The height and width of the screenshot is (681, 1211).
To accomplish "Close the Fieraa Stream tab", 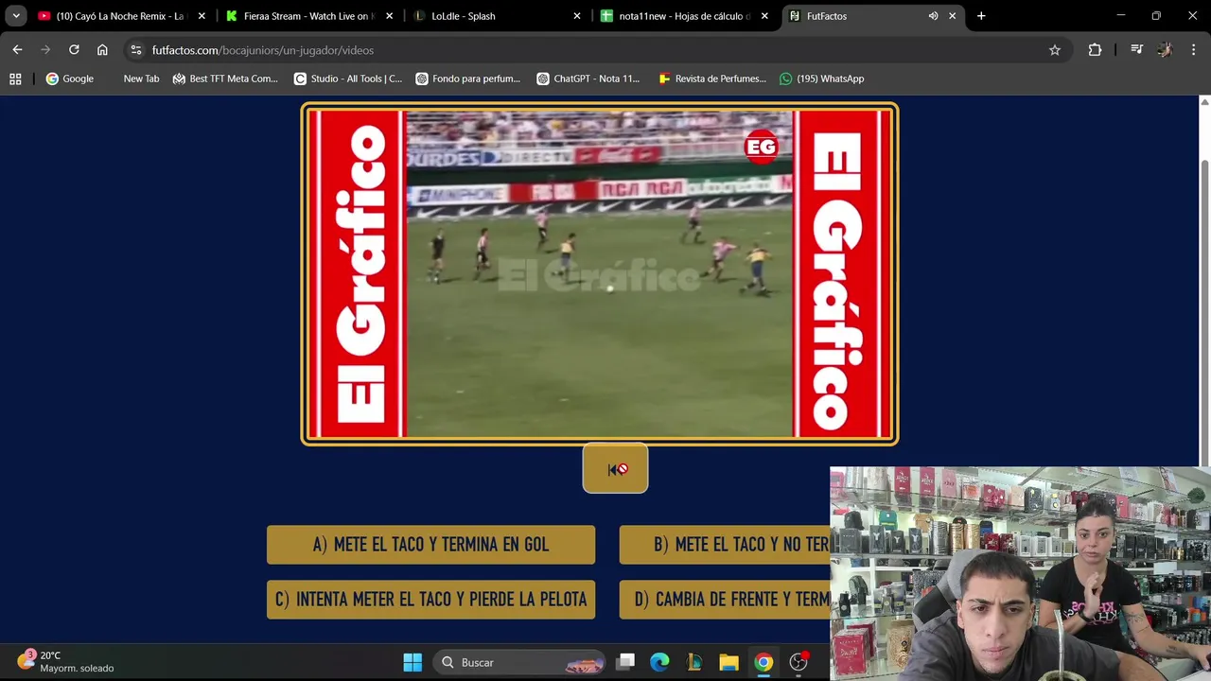I will pyautogui.click(x=389, y=16).
